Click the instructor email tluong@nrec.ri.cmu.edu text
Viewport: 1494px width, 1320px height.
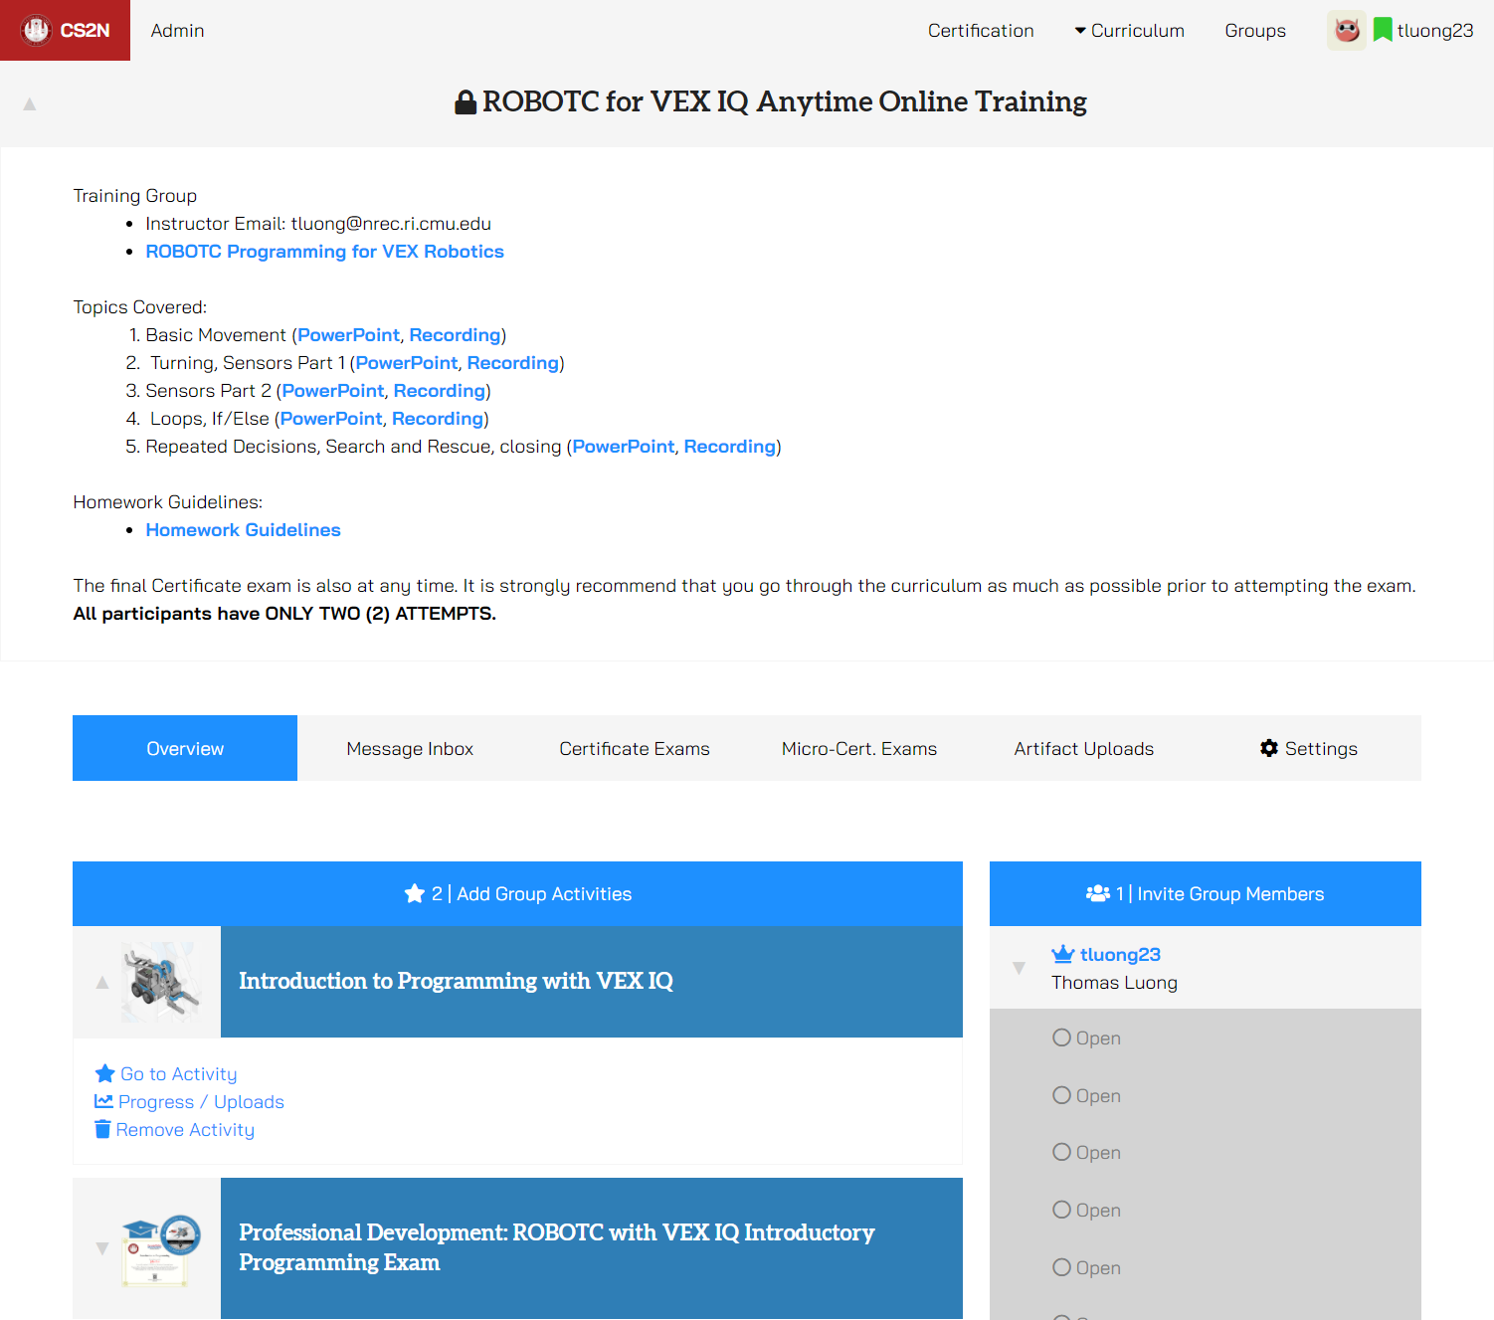pos(391,224)
